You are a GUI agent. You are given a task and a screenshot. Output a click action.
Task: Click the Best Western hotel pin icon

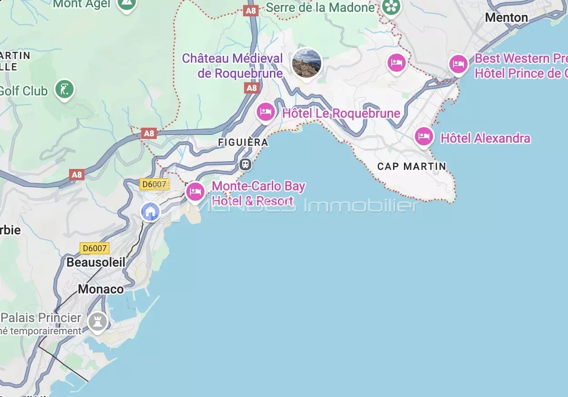tap(458, 65)
